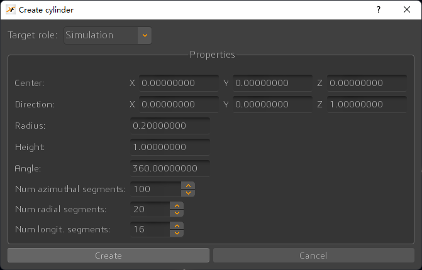Increase Num longit. segments with up arrow
Image resolution: width=422 pixels, height=270 pixels.
pyautogui.click(x=177, y=225)
